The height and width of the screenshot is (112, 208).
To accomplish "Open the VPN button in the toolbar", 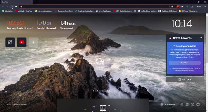I will (199, 7).
